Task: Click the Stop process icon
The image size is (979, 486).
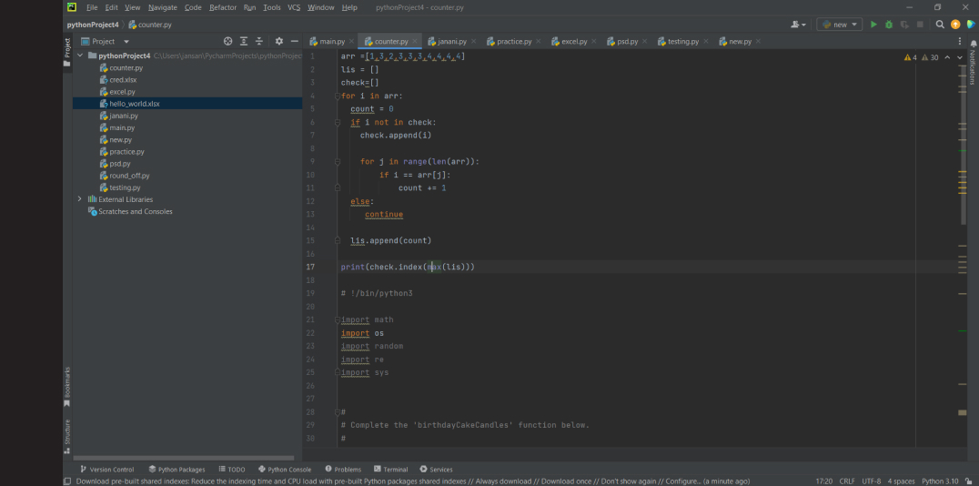Action: click(x=920, y=25)
